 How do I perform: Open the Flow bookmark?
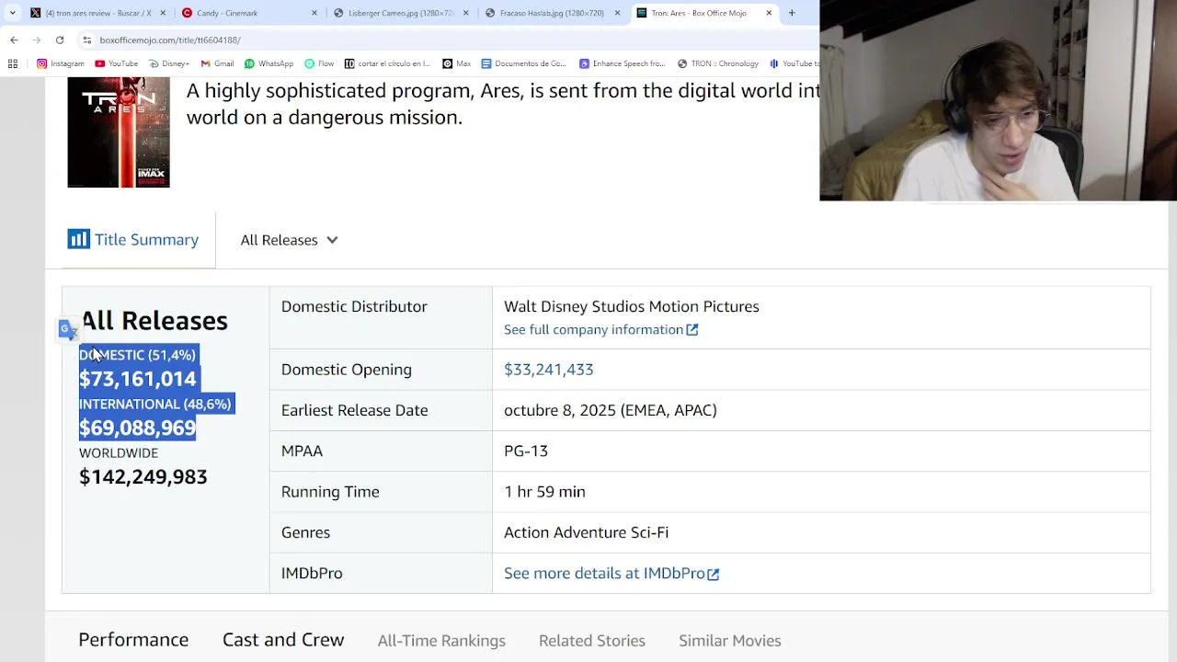click(319, 63)
